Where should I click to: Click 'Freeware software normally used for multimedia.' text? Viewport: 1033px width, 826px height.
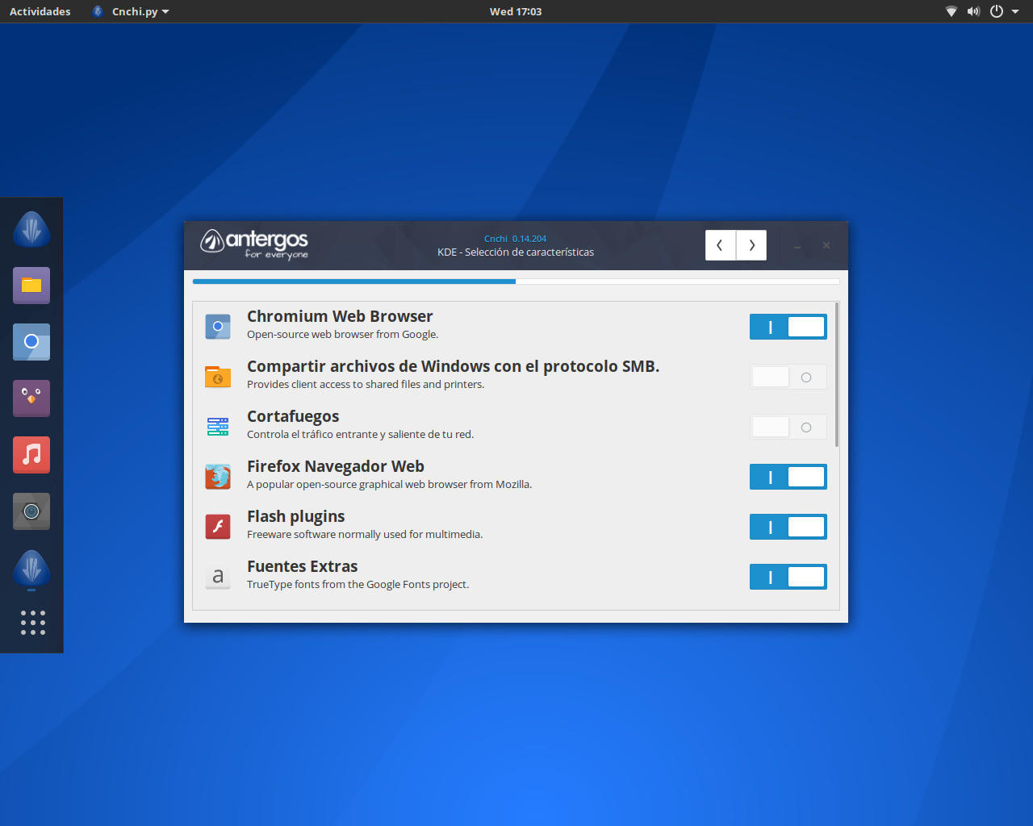(365, 535)
